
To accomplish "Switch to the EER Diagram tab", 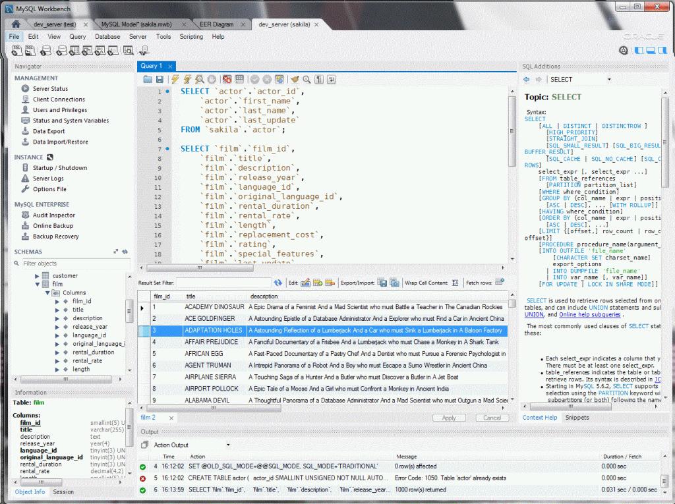I will (x=216, y=24).
